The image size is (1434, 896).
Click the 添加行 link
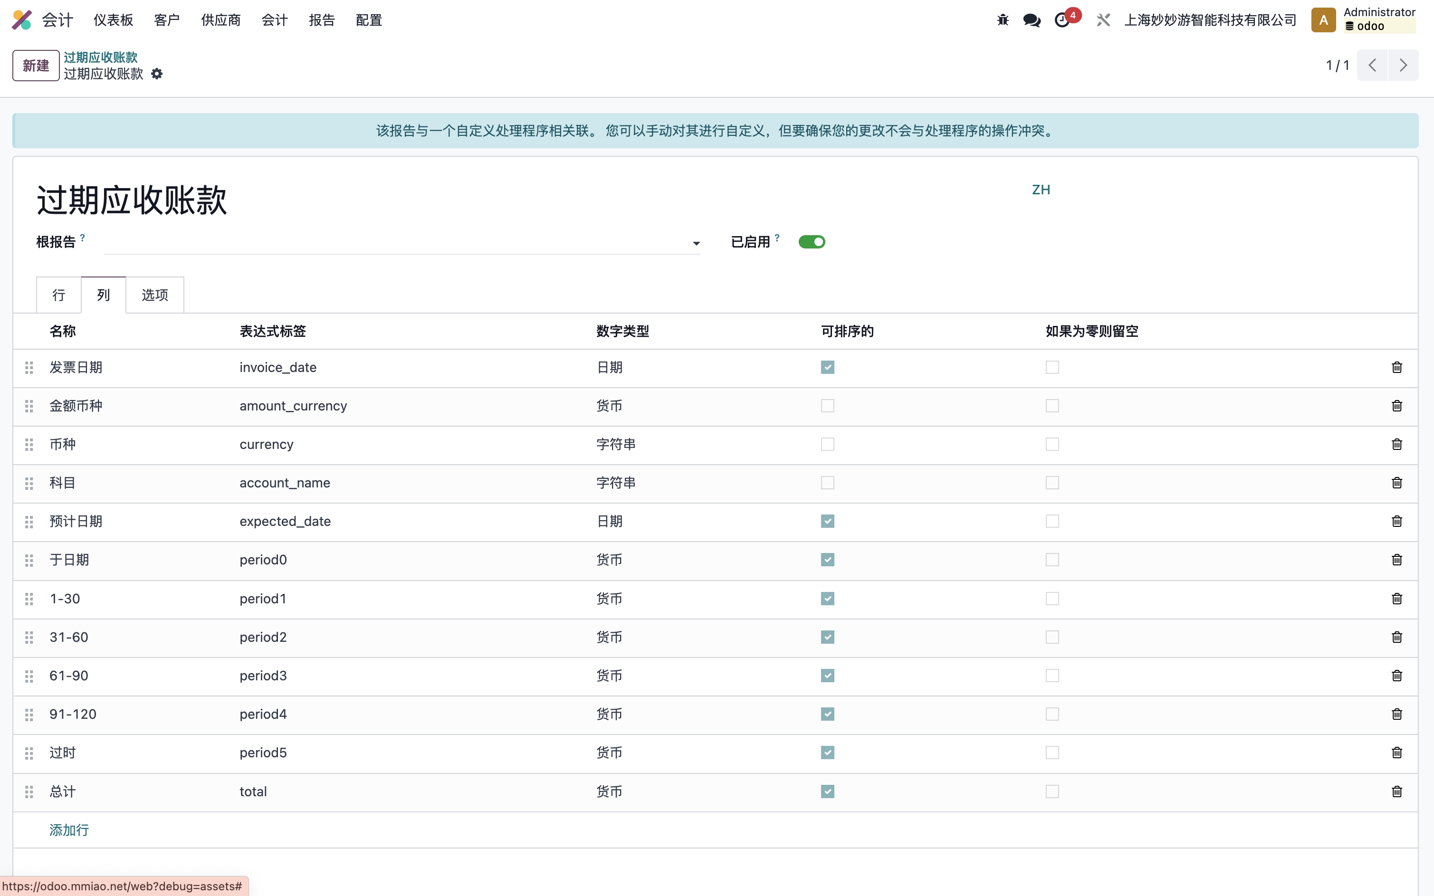coord(69,830)
